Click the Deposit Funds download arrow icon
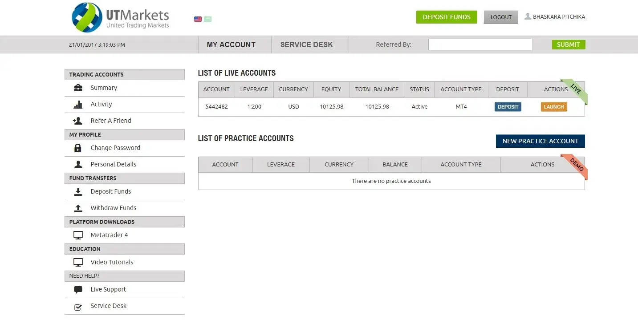 78,192
